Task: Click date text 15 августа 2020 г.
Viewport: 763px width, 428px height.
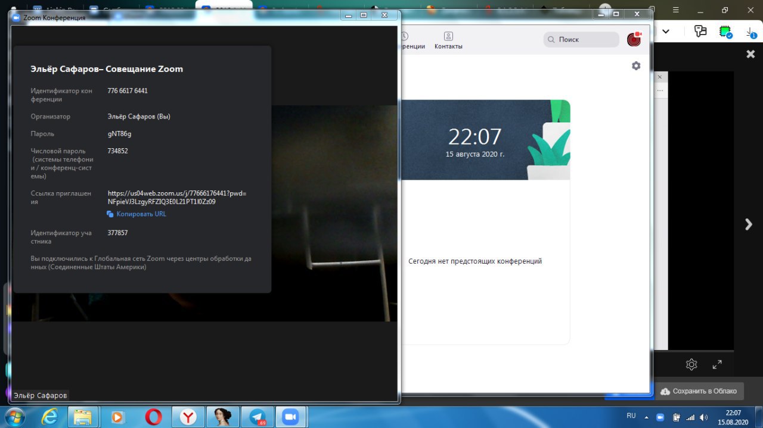Action: pyautogui.click(x=475, y=154)
